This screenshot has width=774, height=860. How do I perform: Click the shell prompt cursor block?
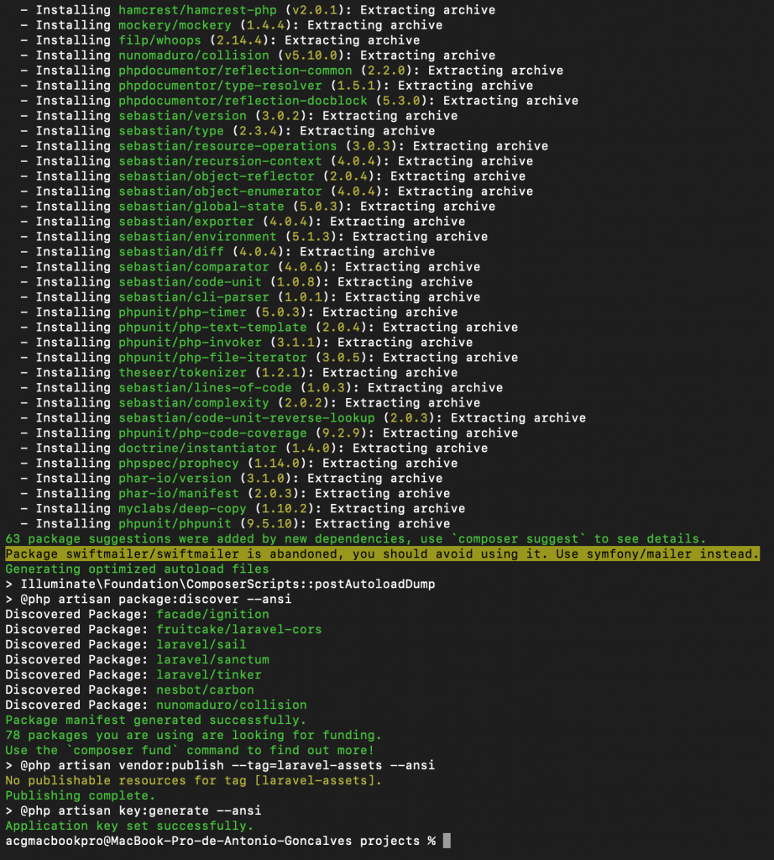tap(447, 840)
